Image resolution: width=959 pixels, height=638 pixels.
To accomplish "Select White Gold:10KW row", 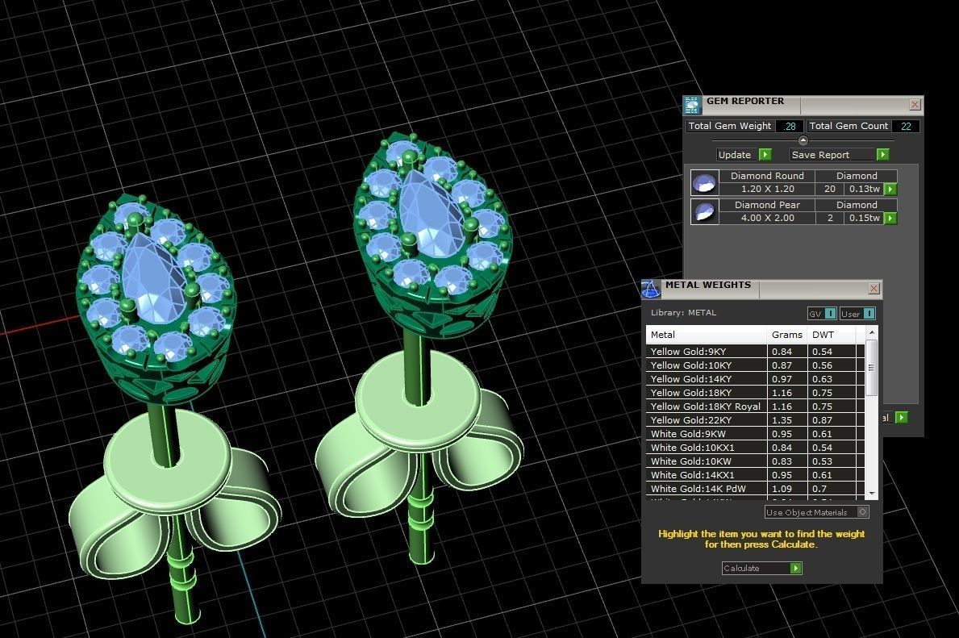I will 755,461.
